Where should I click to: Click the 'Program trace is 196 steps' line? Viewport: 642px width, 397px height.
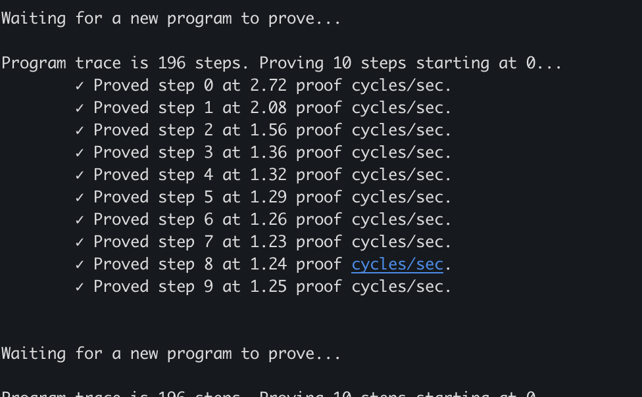tap(282, 64)
